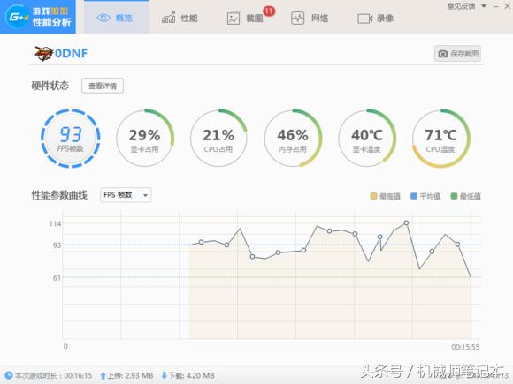Viewport: 513px width, 384px height.
Task: Close the performance analysis window
Action: [x=507, y=6]
